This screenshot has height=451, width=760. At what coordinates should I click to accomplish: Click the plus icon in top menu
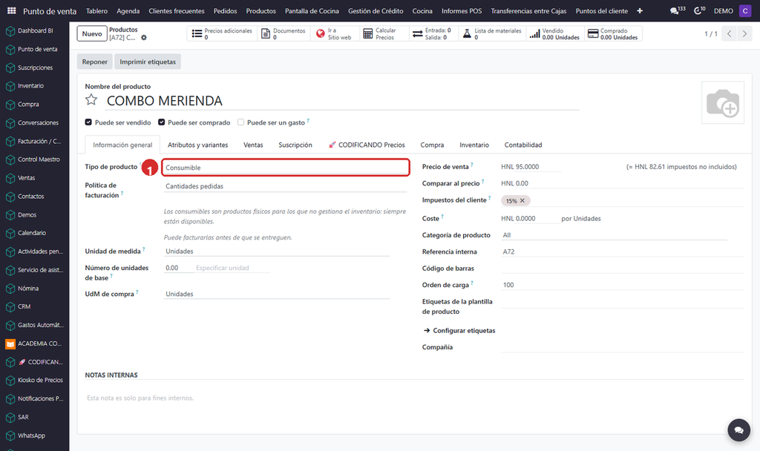[x=639, y=10]
